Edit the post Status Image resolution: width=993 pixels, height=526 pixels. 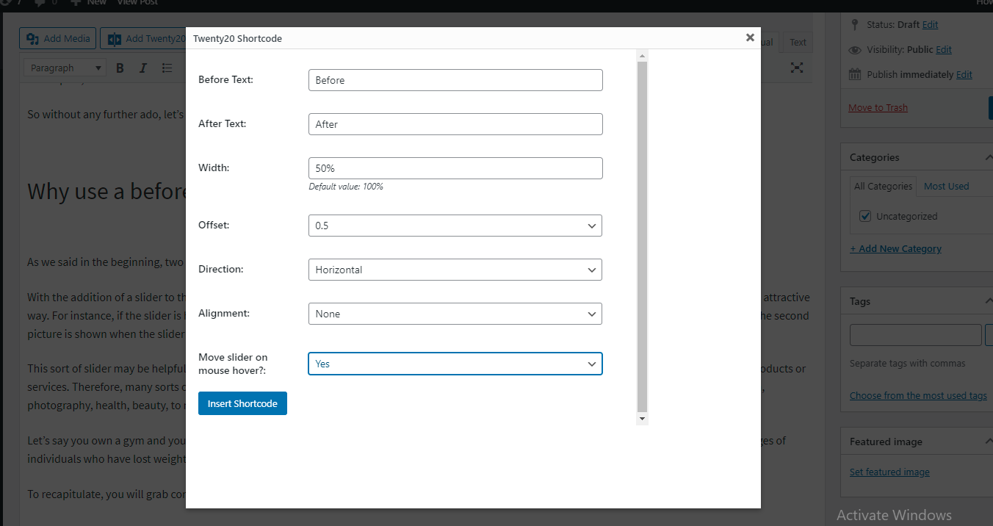pos(930,24)
